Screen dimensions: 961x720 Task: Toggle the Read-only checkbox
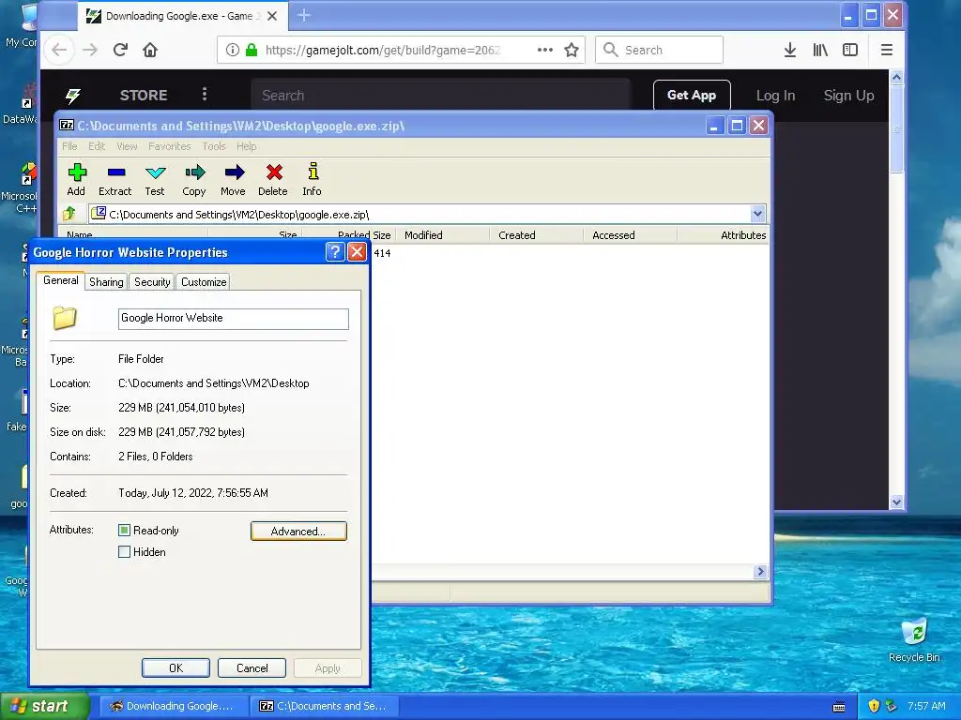point(125,531)
